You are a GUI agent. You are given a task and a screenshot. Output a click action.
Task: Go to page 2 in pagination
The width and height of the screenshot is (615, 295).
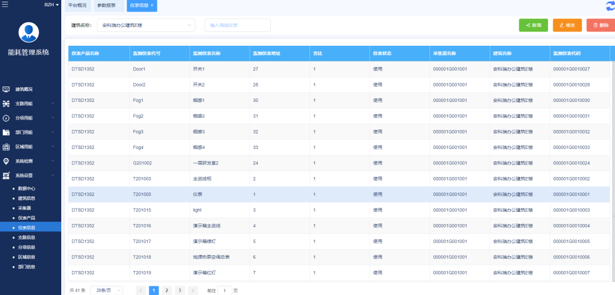(167, 290)
